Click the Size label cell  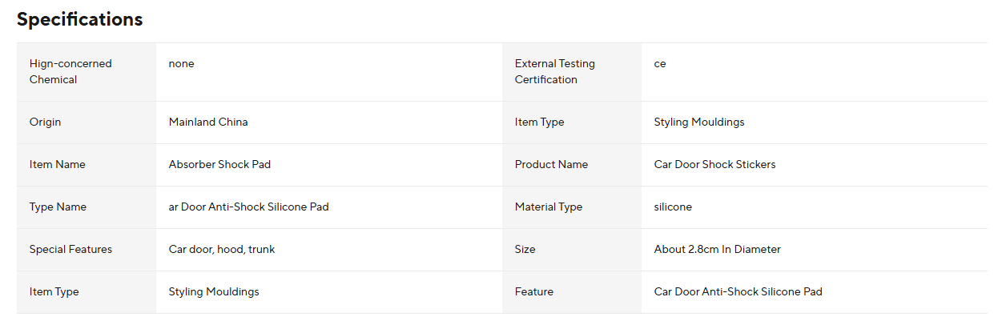pyautogui.click(x=572, y=250)
